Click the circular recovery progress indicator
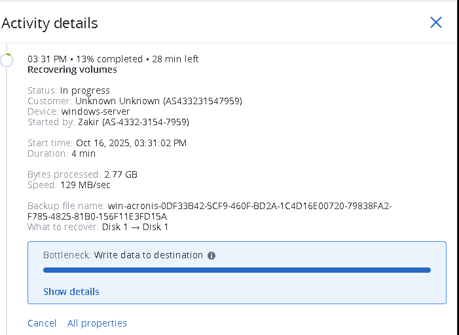 [7, 60]
